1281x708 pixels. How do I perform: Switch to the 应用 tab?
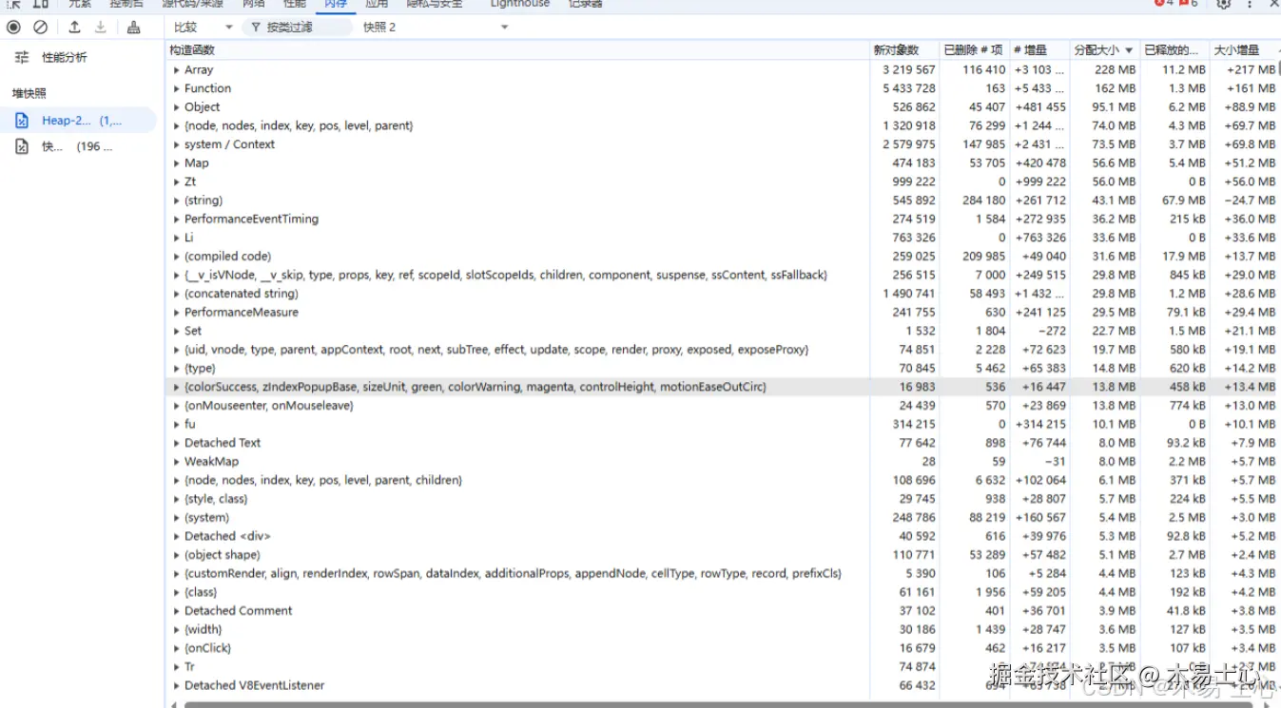click(377, 5)
